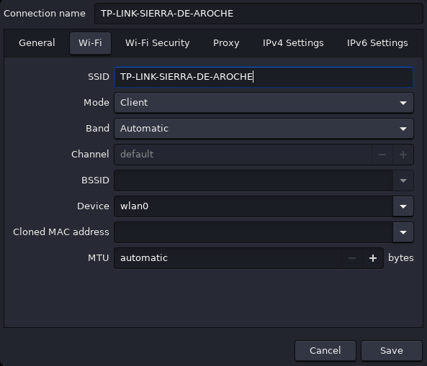The width and height of the screenshot is (427, 366).
Task: Decrease Channel with the minus button
Action: point(382,155)
